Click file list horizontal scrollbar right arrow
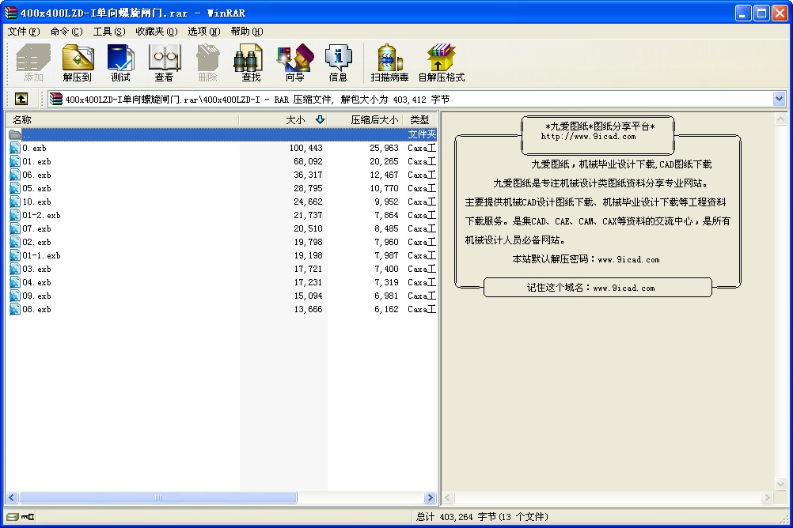This screenshot has height=528, width=793. [x=431, y=498]
